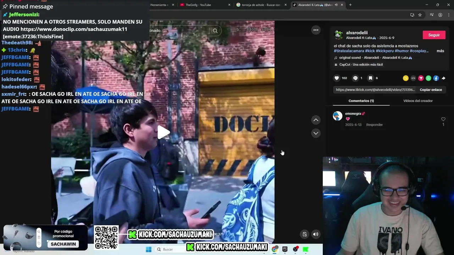Image resolution: width=454 pixels, height=255 pixels.
Task: Click the yellow repost icon
Action: click(x=406, y=78)
